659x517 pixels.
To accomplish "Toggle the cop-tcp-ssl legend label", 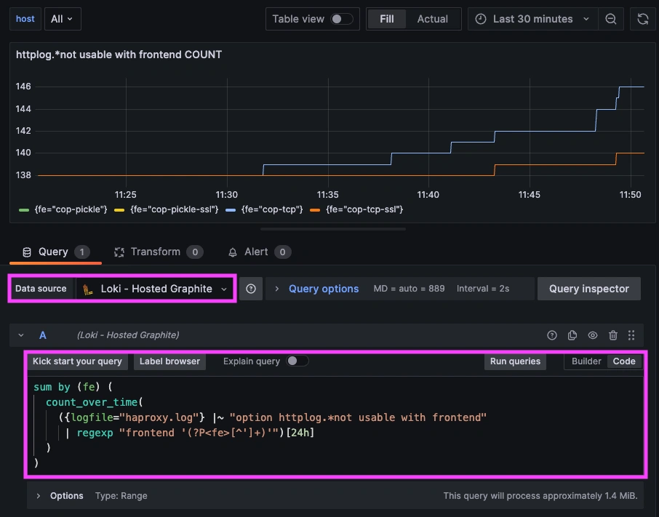I will (364, 209).
